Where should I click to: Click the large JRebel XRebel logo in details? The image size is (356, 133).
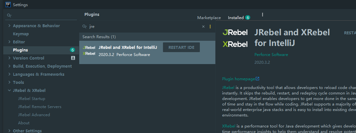[x=235, y=38]
